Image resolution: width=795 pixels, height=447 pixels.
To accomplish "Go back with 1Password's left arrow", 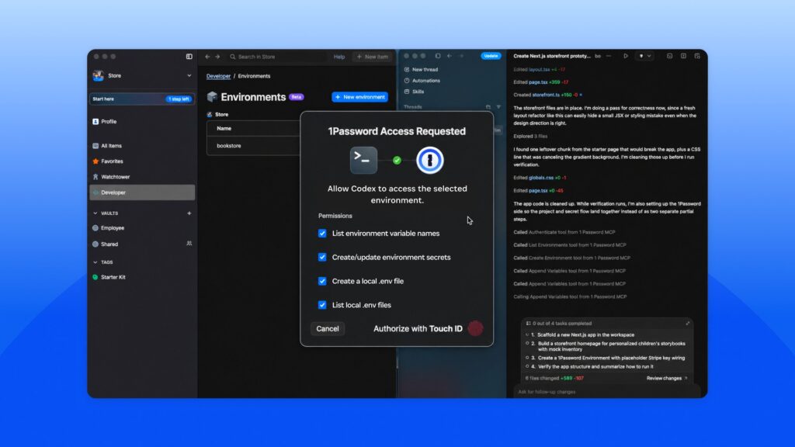I will pos(207,57).
